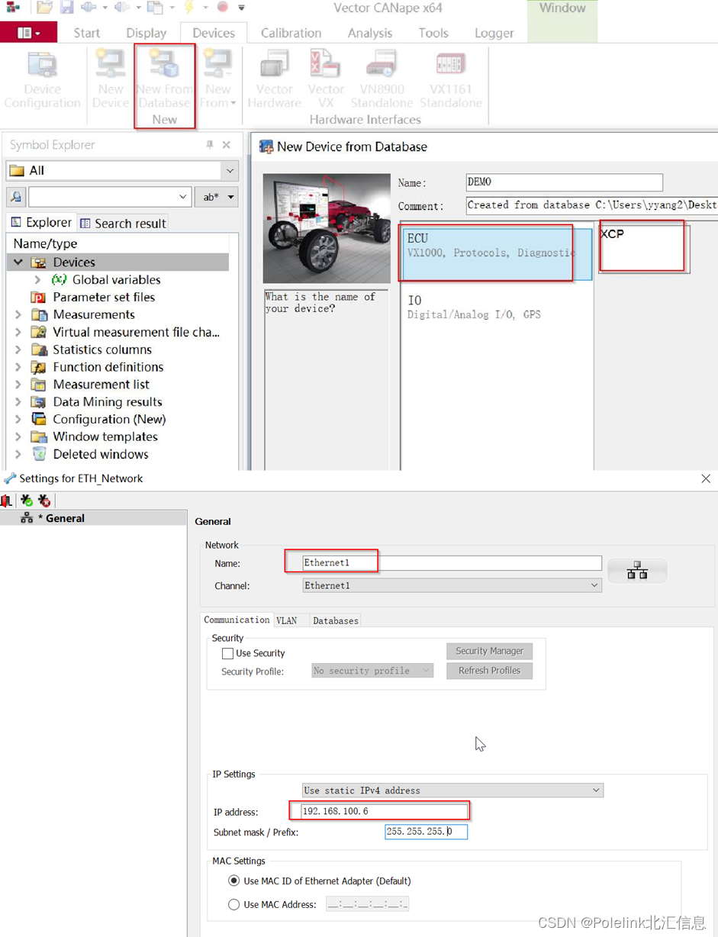The image size is (718, 937).
Task: Switch to the Databases tab
Action: pyautogui.click(x=336, y=620)
